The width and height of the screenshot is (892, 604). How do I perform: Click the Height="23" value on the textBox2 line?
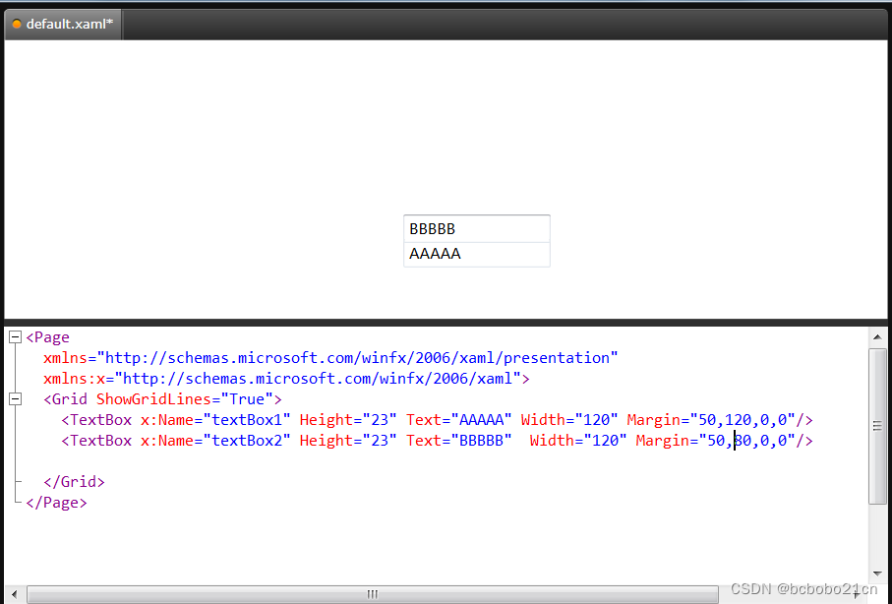[380, 441]
